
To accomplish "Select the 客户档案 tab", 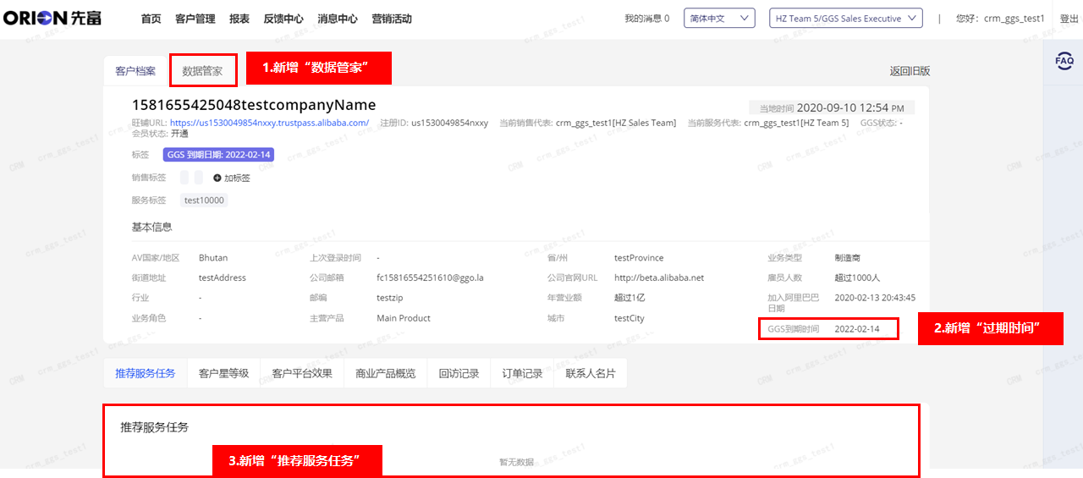I will point(135,71).
